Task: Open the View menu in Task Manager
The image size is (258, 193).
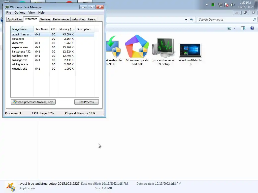Action: (31, 13)
